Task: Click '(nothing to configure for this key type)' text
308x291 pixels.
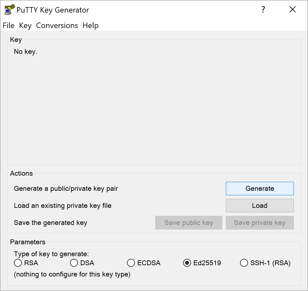Action: coord(72,274)
